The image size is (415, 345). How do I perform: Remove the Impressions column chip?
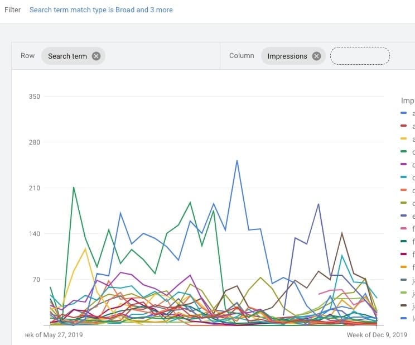click(316, 56)
